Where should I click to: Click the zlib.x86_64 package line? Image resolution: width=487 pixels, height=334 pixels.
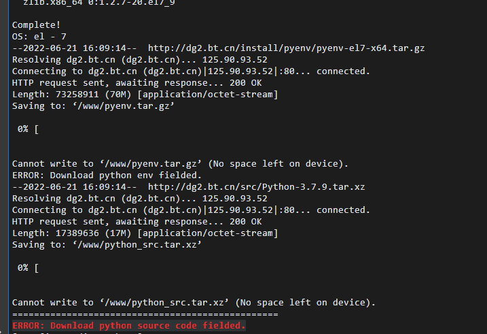pyautogui.click(x=99, y=3)
